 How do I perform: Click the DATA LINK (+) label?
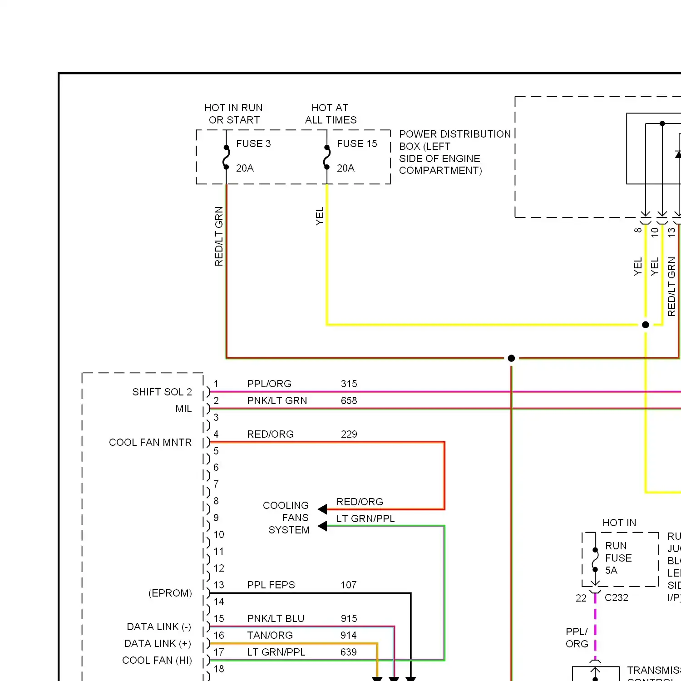(x=158, y=644)
